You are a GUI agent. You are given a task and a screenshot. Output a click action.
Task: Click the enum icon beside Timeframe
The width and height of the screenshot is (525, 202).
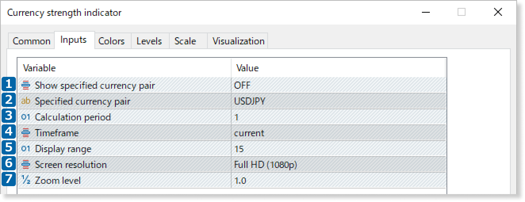pyautogui.click(x=26, y=133)
